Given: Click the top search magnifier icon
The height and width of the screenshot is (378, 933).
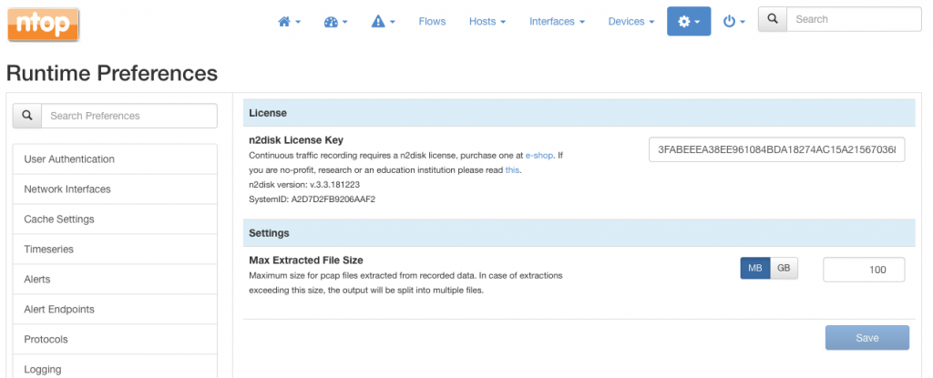Looking at the screenshot, I should coord(773,19).
